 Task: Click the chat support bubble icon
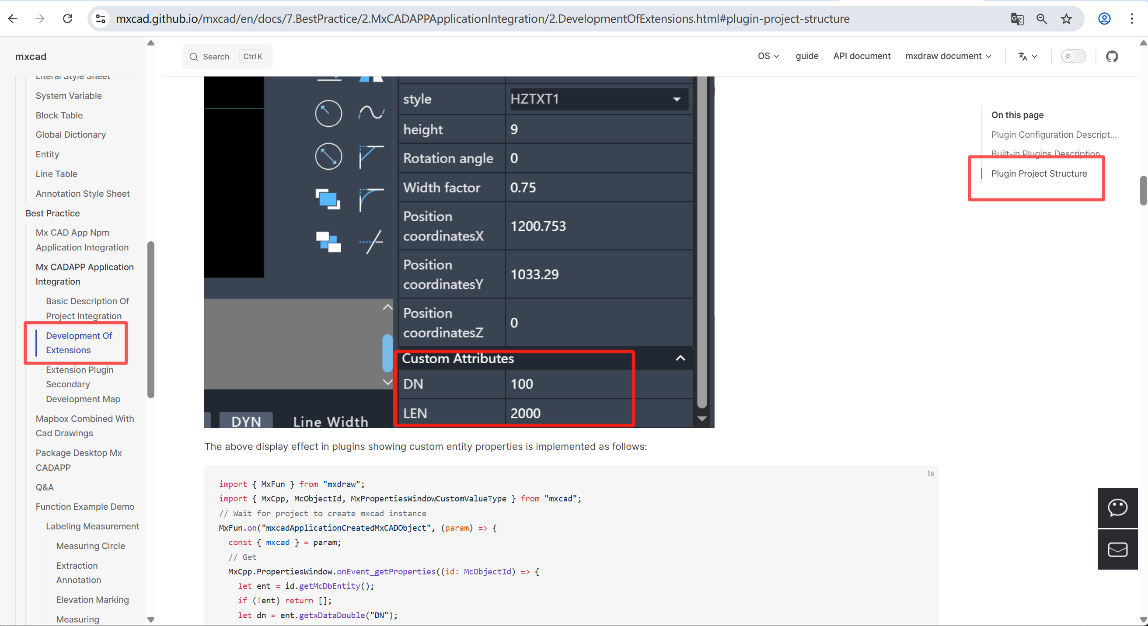1117,508
